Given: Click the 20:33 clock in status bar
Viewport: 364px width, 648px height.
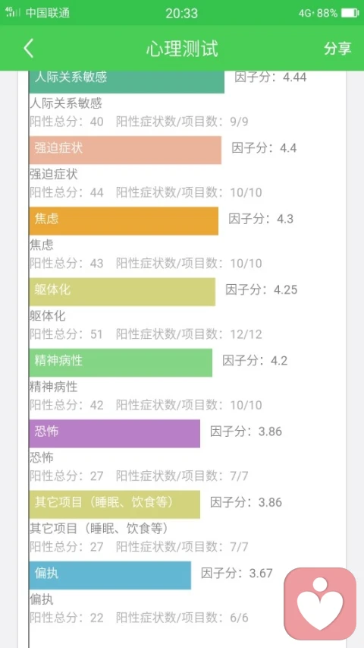Looking at the screenshot, I should (181, 13).
